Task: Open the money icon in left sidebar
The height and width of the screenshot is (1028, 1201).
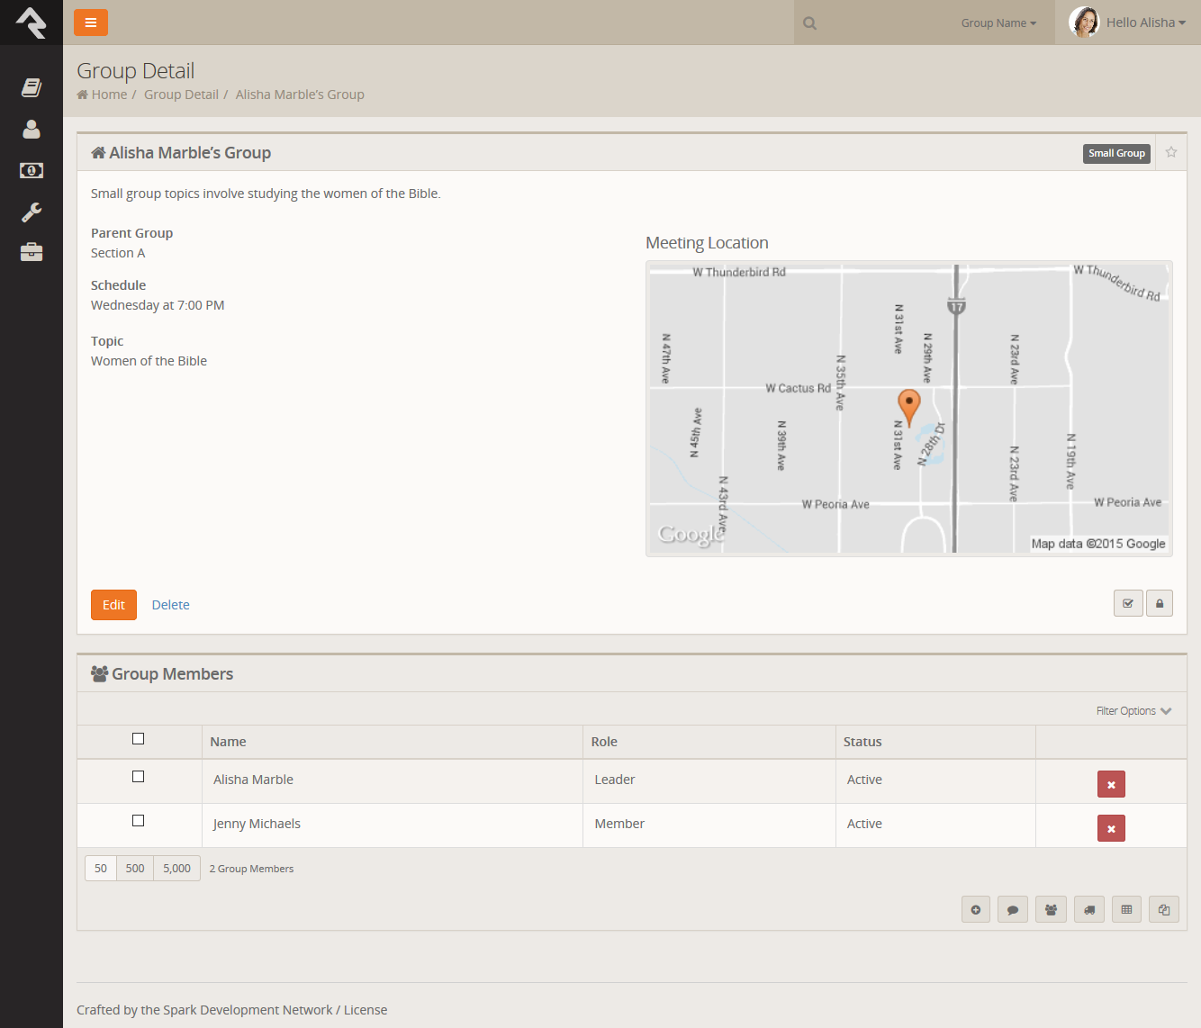Action: [32, 170]
